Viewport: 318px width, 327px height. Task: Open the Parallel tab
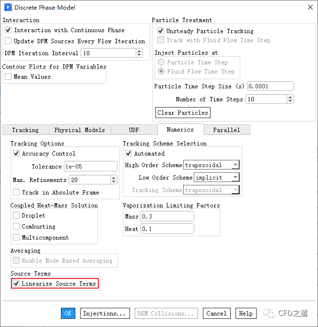coord(227,130)
